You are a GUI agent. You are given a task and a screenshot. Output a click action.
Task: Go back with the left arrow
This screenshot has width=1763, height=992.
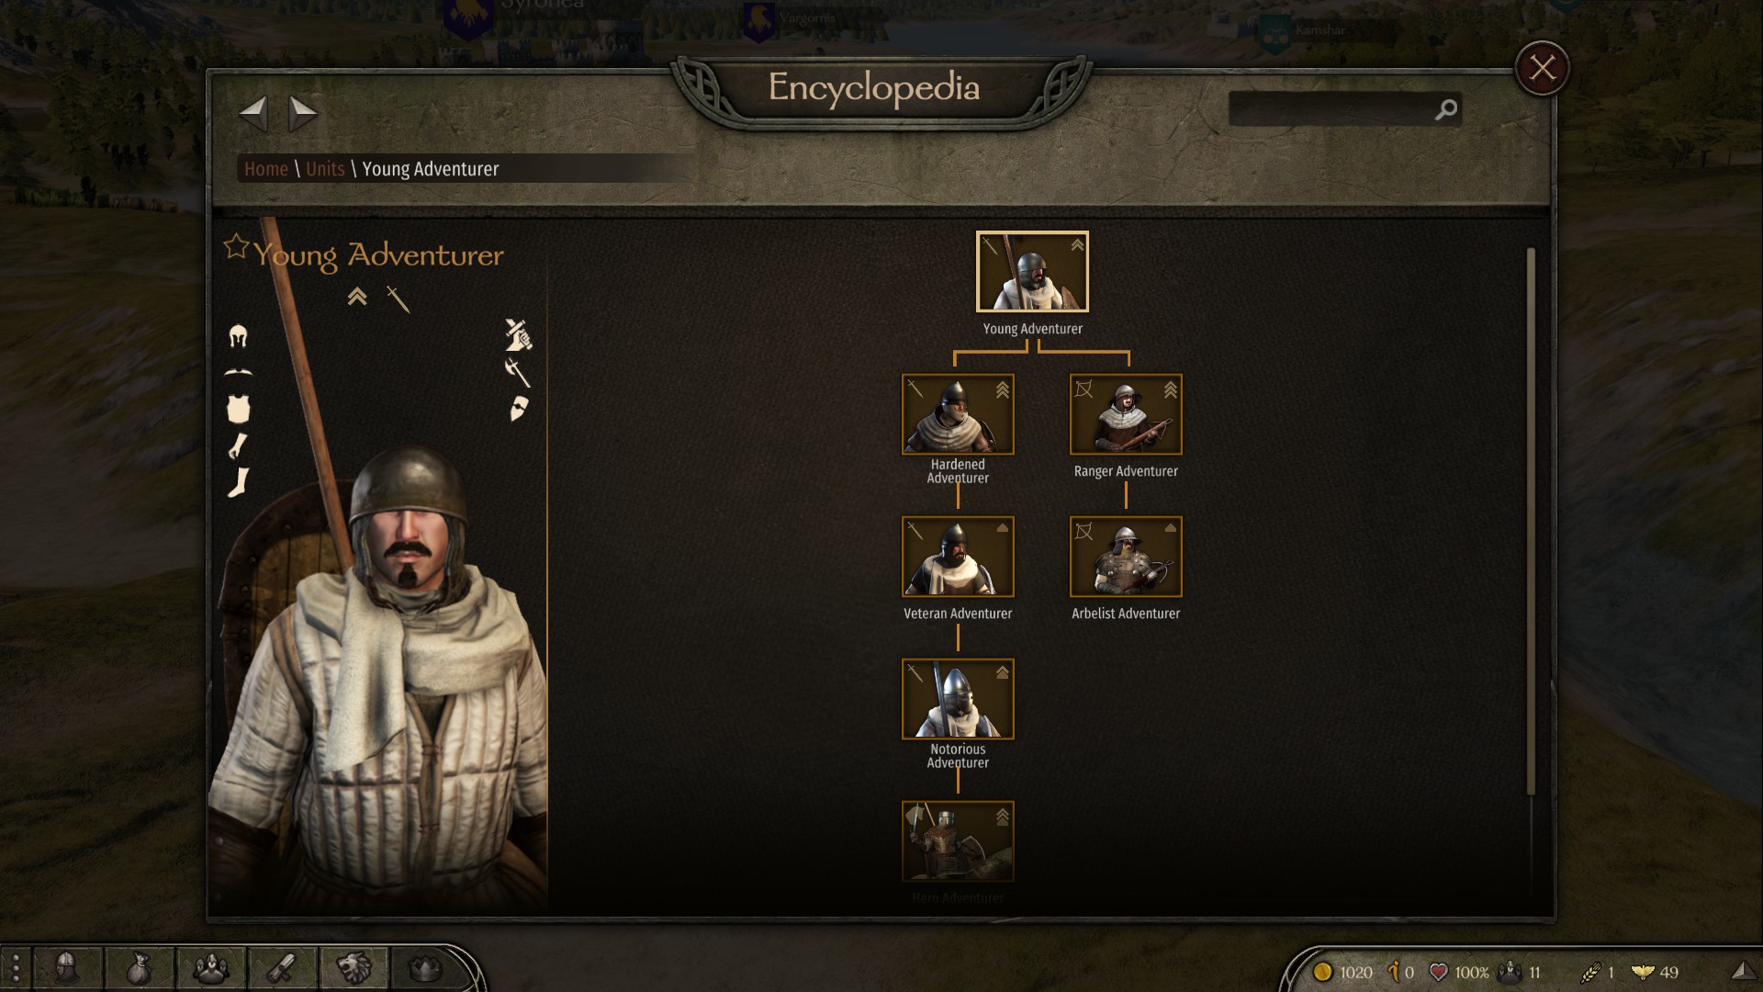pyautogui.click(x=253, y=113)
